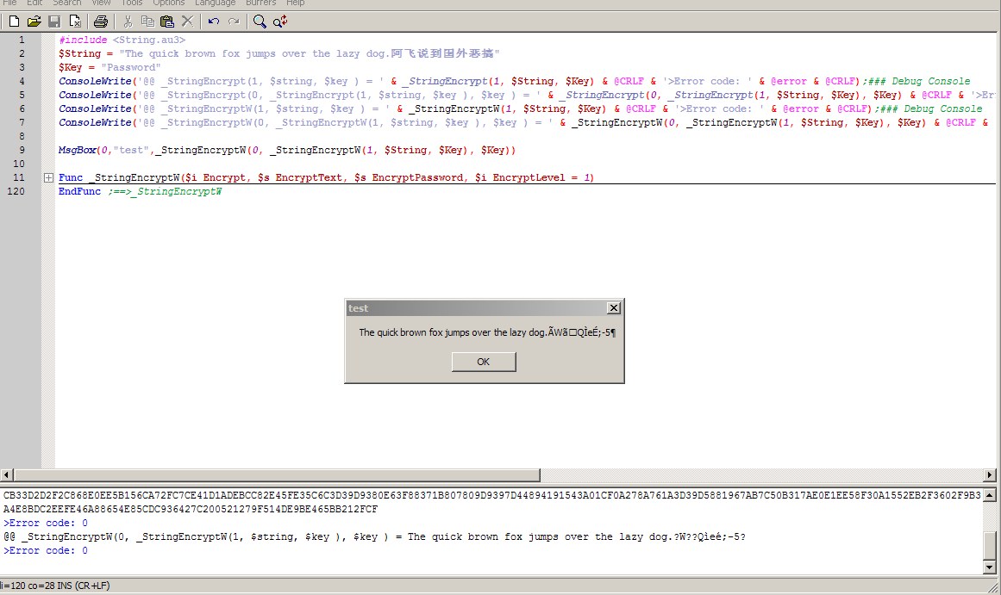Click the $Key = "Password" line
This screenshot has width=1001, height=595.
pyautogui.click(x=109, y=68)
